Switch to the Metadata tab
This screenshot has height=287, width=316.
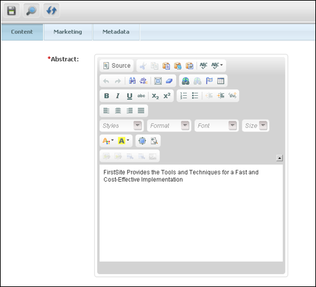coord(116,32)
